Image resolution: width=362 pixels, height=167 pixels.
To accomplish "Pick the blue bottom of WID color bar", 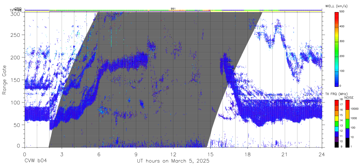I will (x=337, y=82).
